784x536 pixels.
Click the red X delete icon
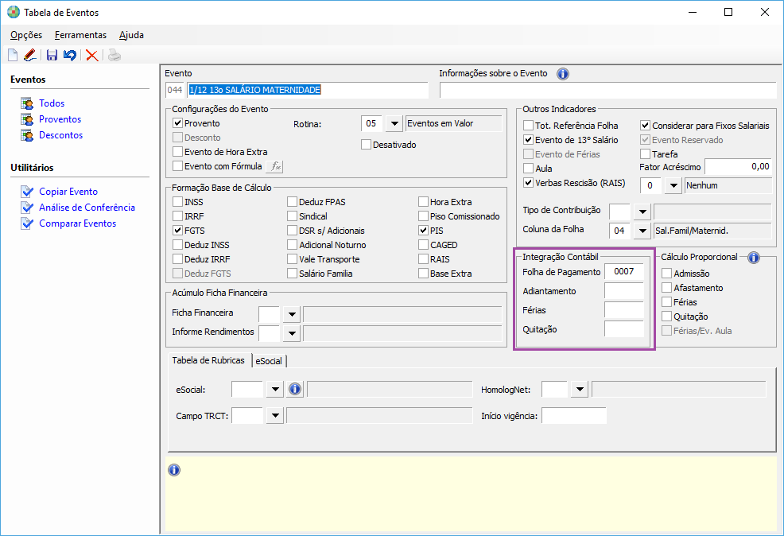click(92, 55)
